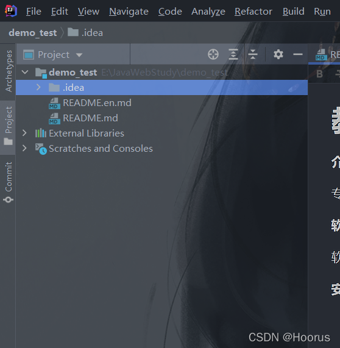The image size is (340, 348).
Task: Open the Archetypes side tool tab
Action: (8, 71)
